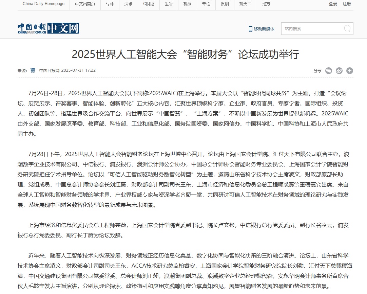Open more share options plus icon
This screenshot has width=367, height=294.
point(349,71)
